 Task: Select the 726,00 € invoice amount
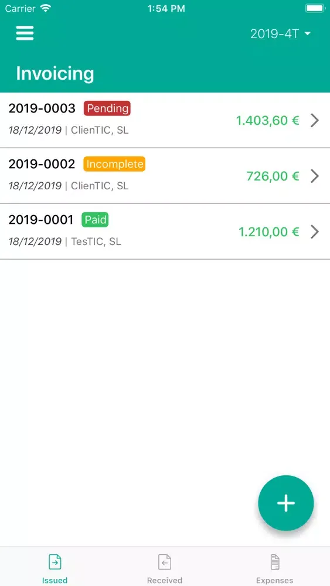(273, 176)
